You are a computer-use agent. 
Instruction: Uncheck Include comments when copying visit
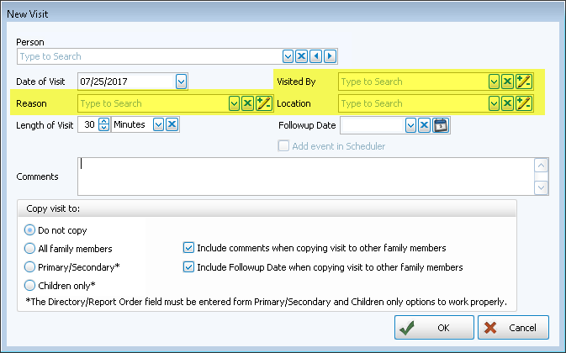188,248
